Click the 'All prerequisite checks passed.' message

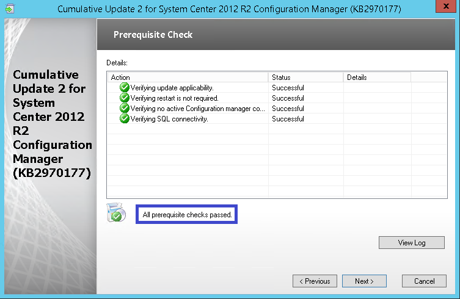[x=187, y=215]
